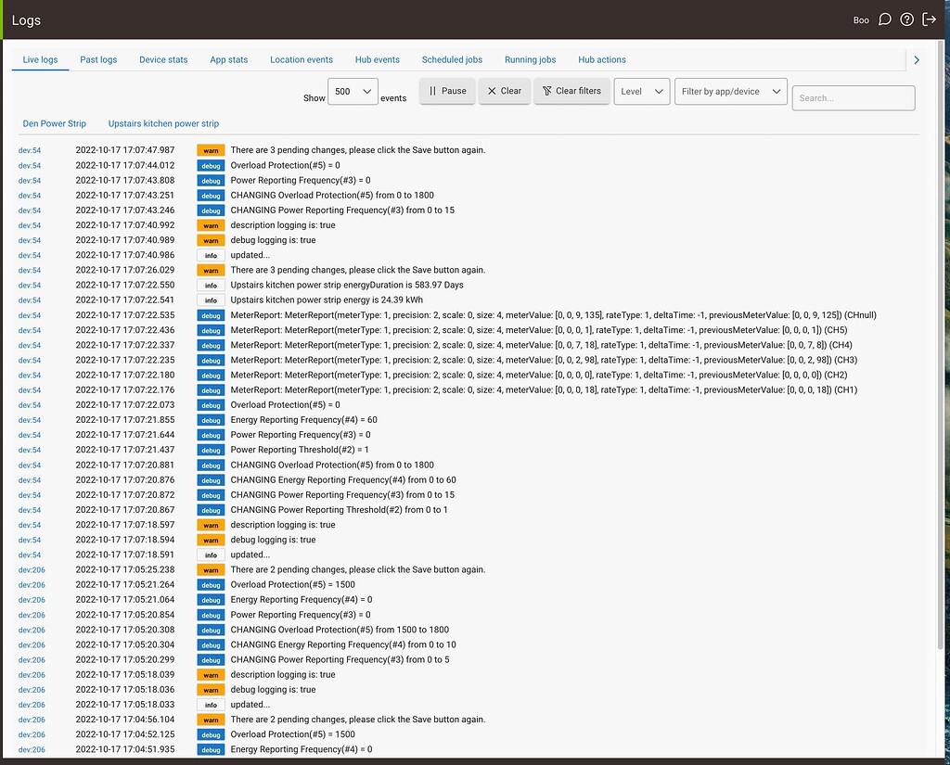Click the debug badge beside Overload Protection

coord(210,165)
